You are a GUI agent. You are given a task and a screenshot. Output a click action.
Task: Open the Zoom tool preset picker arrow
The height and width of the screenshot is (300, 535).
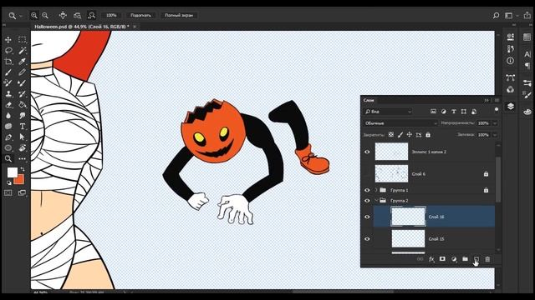pyautogui.click(x=20, y=16)
